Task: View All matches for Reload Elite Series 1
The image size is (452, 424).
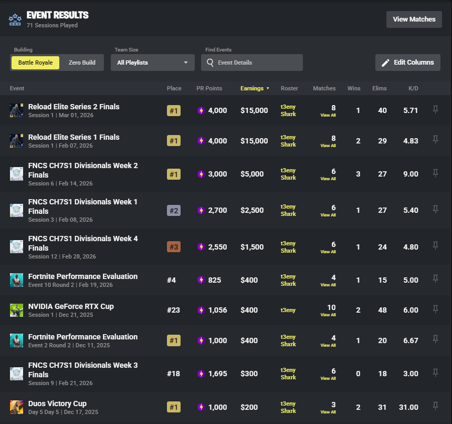Action: [328, 146]
